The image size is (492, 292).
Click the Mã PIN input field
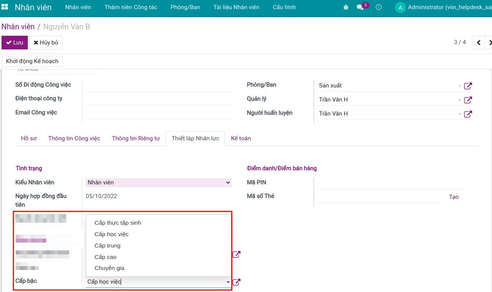390,183
